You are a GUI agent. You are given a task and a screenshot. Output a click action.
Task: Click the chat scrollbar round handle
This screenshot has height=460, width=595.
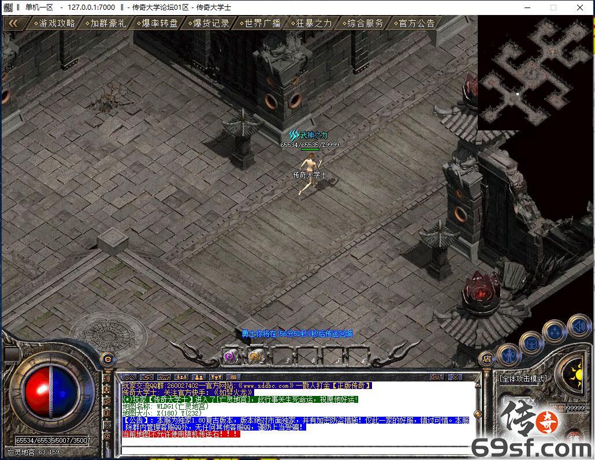pyautogui.click(x=478, y=414)
